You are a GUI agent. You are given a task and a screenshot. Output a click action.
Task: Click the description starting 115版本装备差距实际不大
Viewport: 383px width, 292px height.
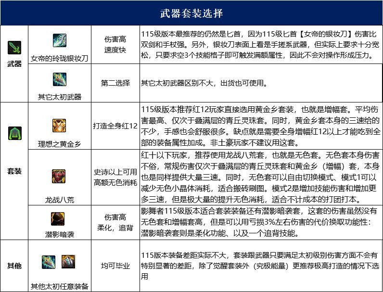coord(260,266)
